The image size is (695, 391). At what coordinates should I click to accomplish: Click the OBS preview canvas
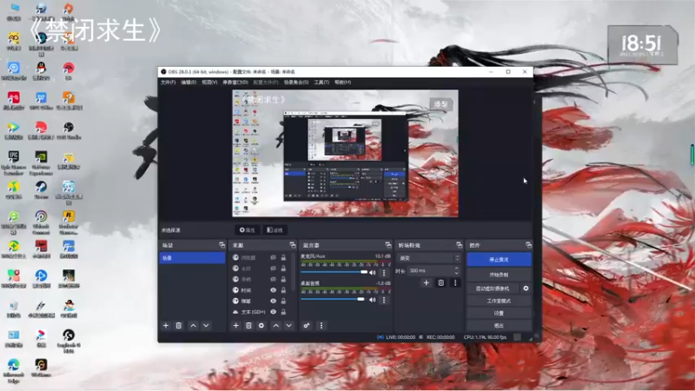coord(345,154)
